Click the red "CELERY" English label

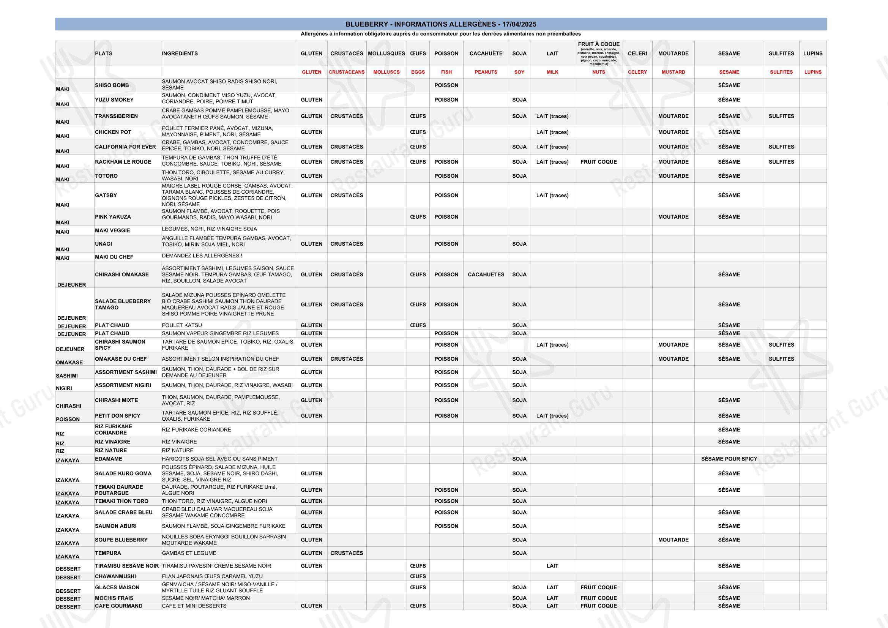click(637, 72)
